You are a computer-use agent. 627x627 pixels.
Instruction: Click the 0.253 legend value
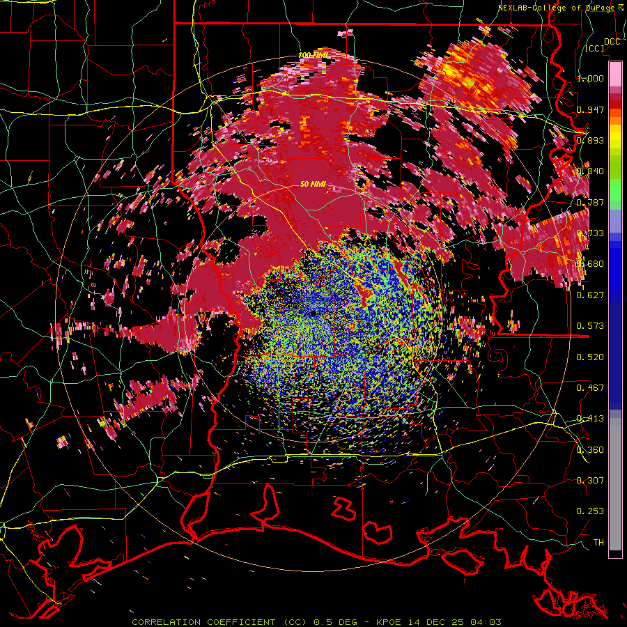click(590, 511)
